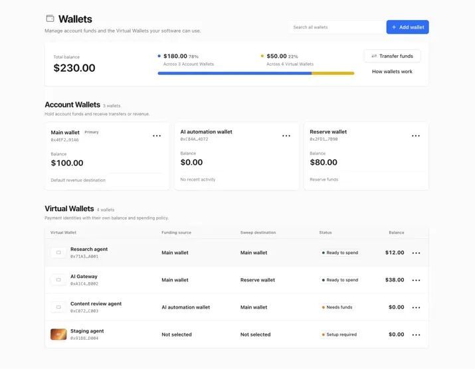The width and height of the screenshot is (475, 369).
Task: Open the Reserve wallet card options menu
Action: tap(416, 135)
